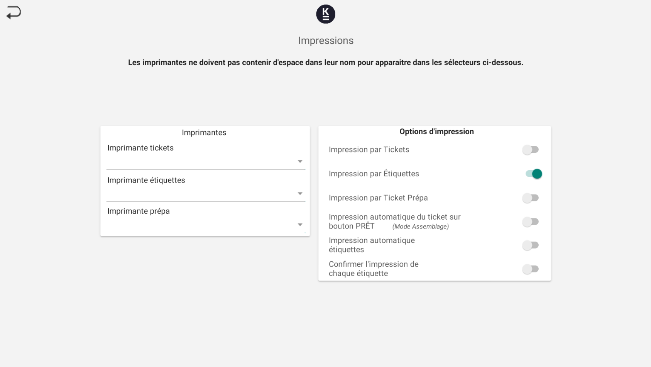Click the Imprimante étiquettes selection field
The width and height of the screenshot is (651, 367).
click(201, 194)
